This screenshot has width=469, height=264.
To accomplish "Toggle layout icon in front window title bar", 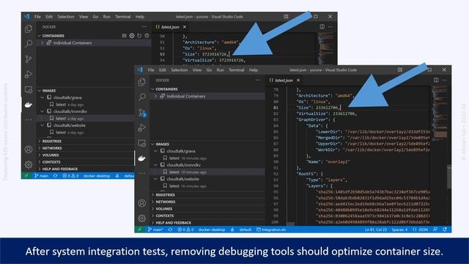I will 400,70.
